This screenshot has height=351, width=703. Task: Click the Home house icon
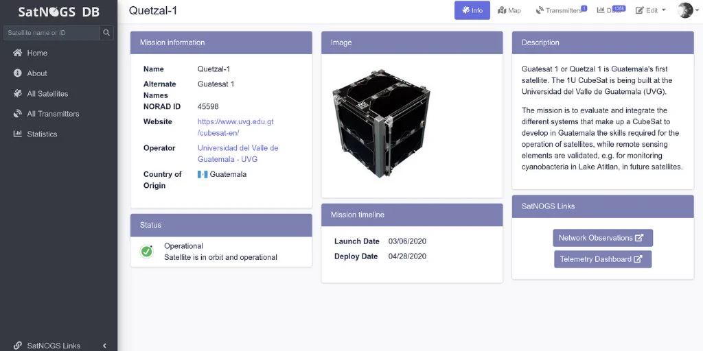click(17, 52)
